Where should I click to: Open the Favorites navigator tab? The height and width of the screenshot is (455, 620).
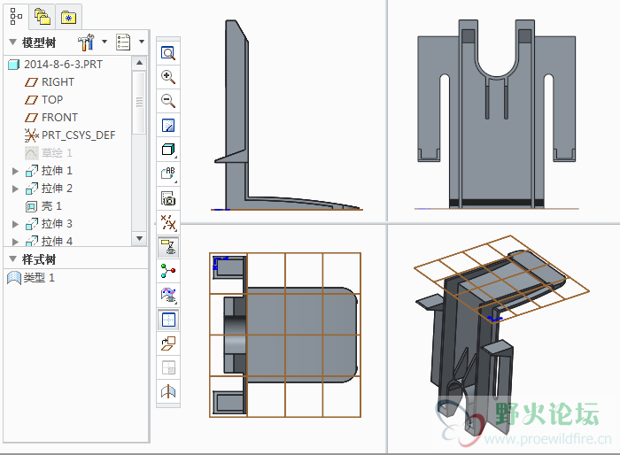coord(68,17)
